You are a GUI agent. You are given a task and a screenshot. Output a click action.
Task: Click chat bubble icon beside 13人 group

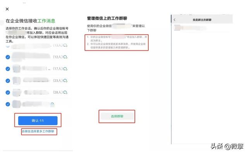[x=65, y=45]
